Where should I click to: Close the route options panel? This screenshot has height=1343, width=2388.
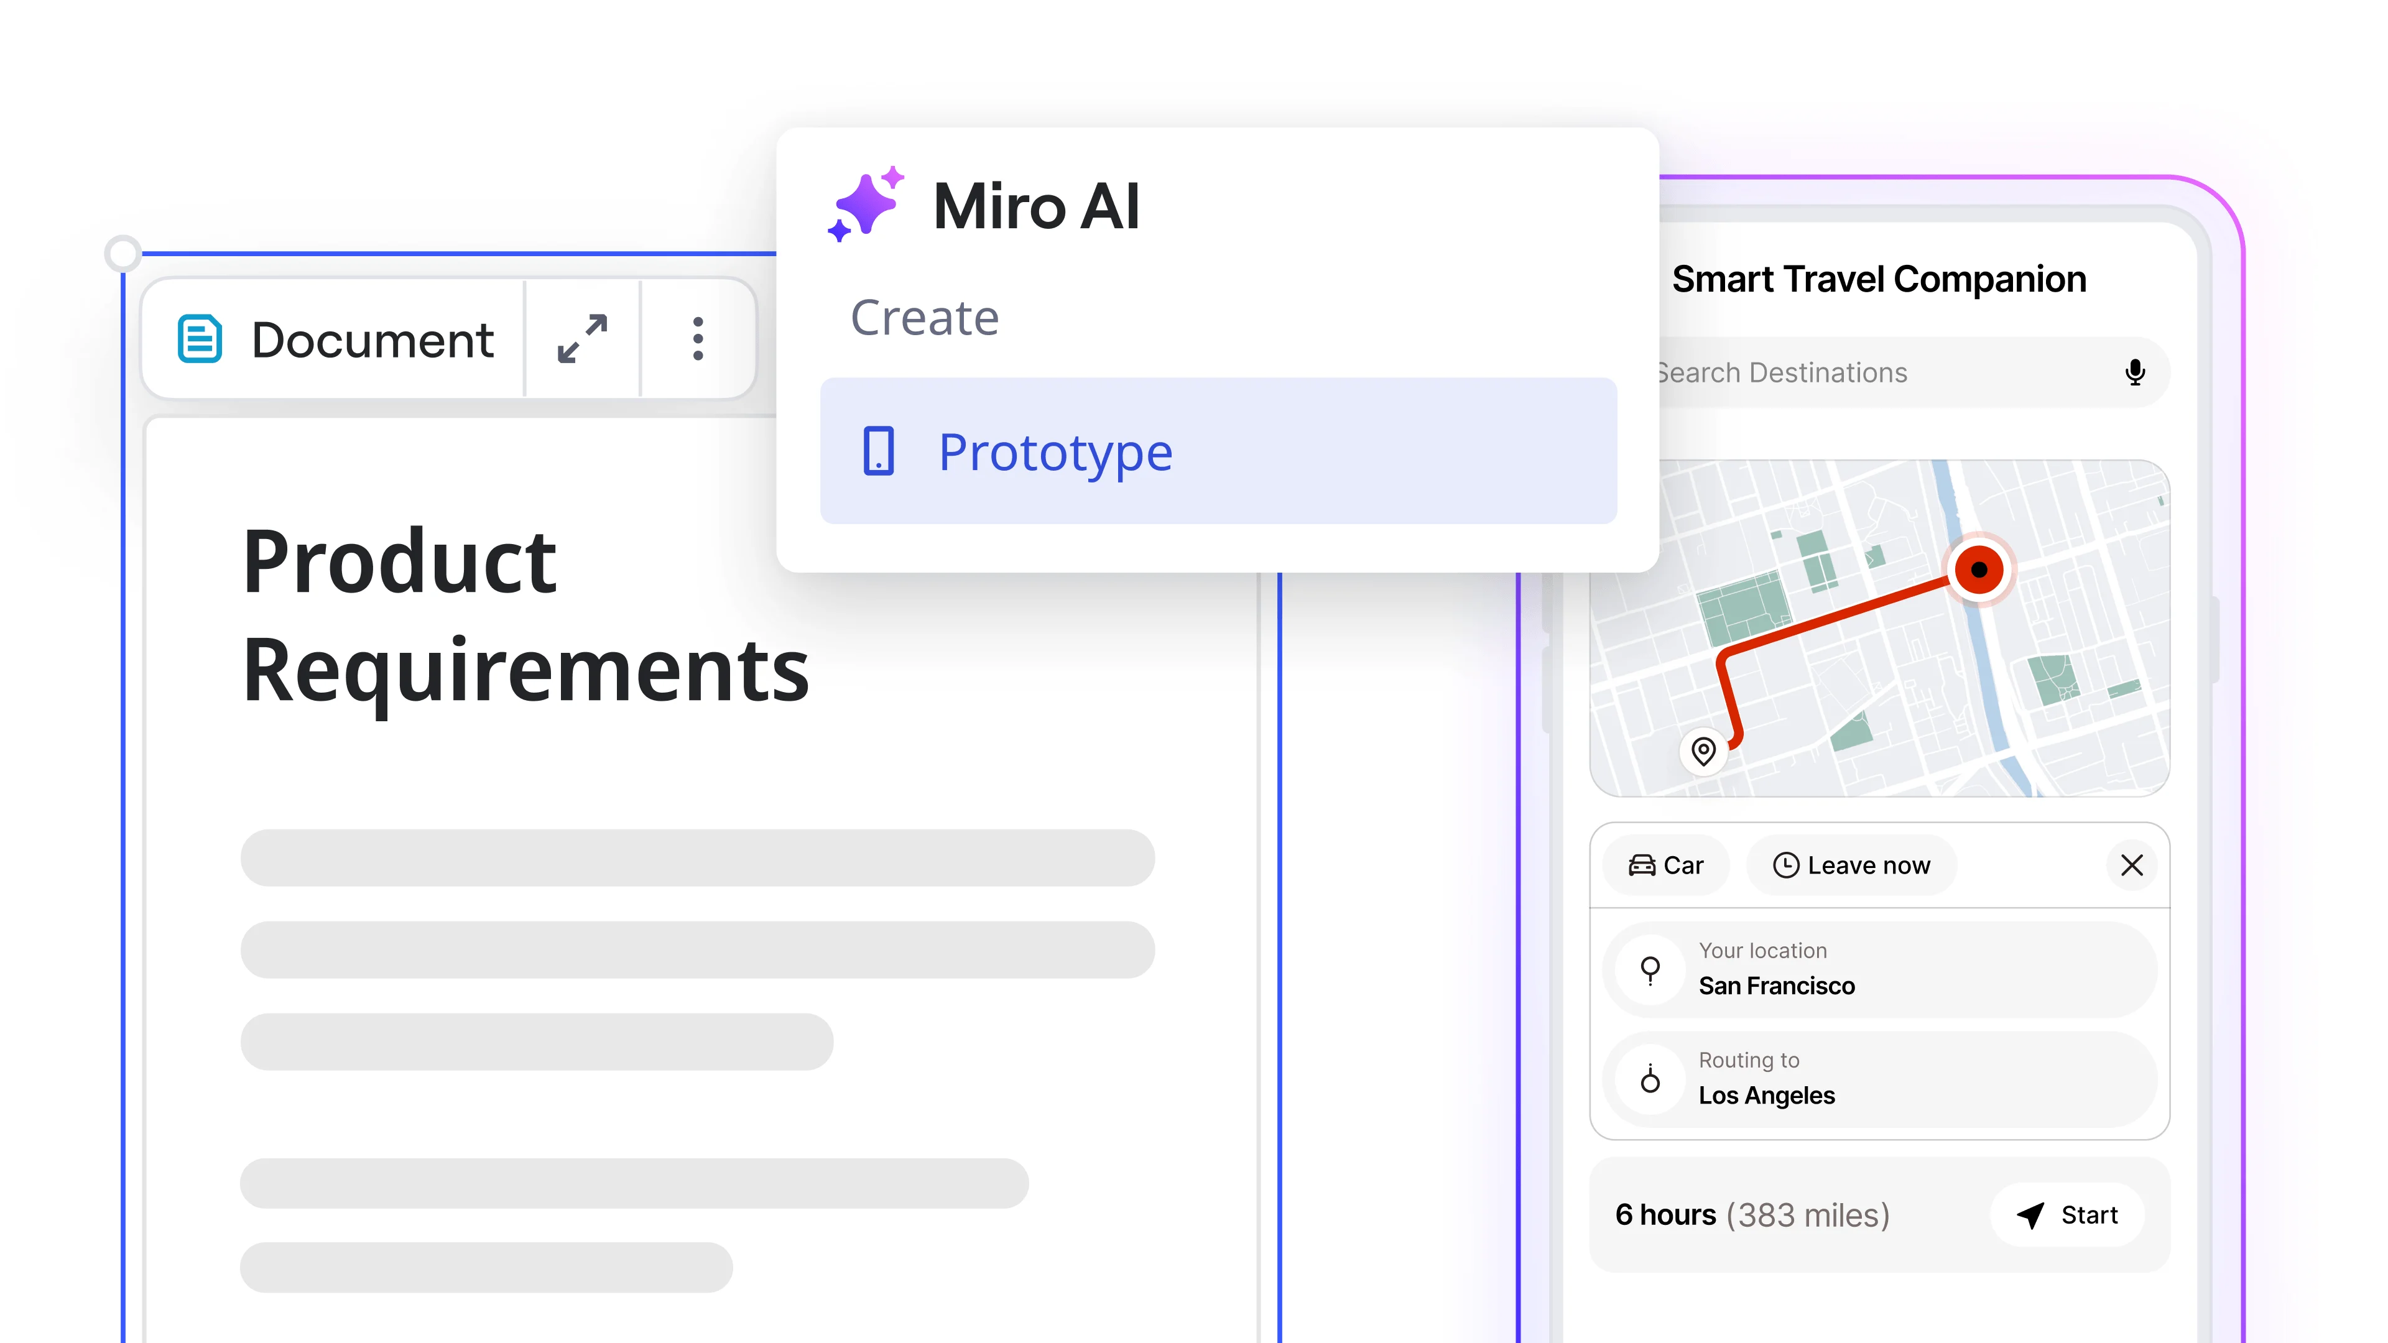(x=2131, y=865)
